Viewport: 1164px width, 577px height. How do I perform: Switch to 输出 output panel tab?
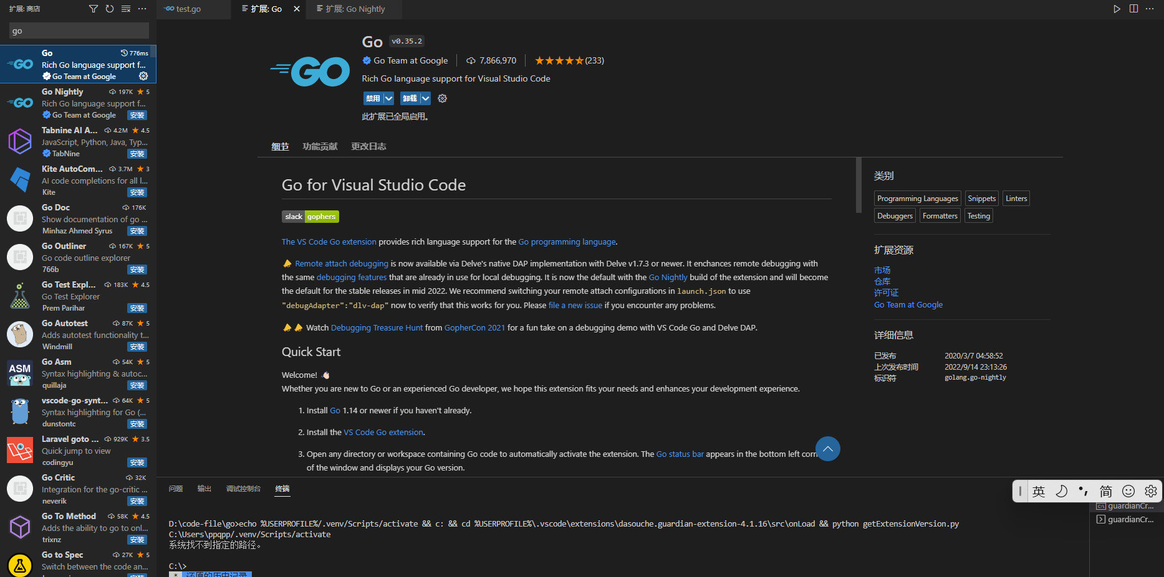coord(204,489)
